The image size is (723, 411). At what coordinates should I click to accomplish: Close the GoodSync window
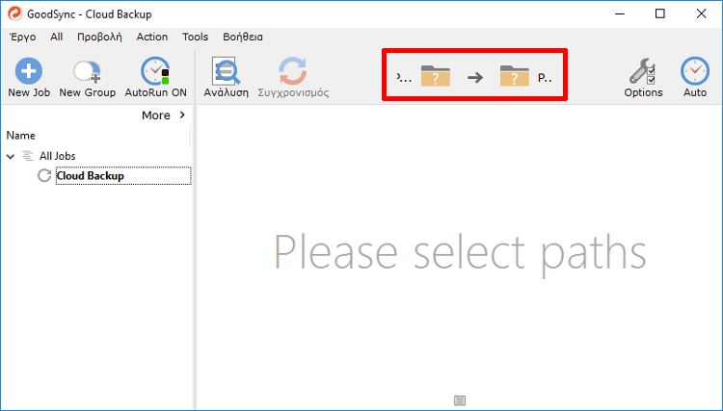point(701,13)
